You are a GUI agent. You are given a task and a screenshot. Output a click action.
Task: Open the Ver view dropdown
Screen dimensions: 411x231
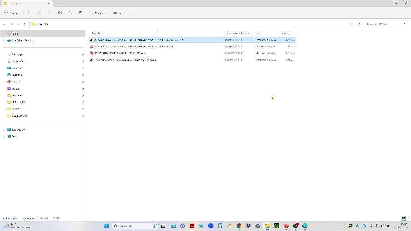pyautogui.click(x=119, y=13)
